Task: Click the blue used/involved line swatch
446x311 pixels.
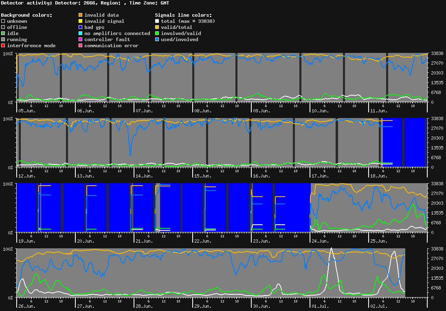Action: point(157,39)
